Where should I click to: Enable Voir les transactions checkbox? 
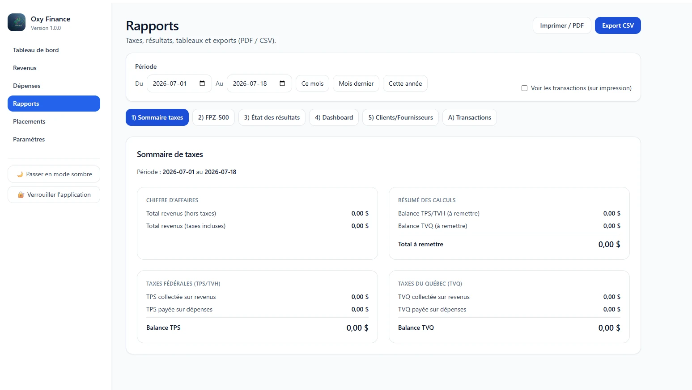[x=524, y=88]
